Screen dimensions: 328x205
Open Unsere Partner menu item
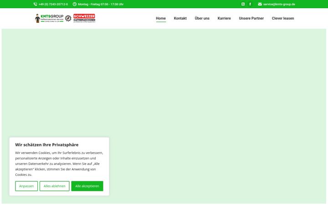pyautogui.click(x=251, y=18)
